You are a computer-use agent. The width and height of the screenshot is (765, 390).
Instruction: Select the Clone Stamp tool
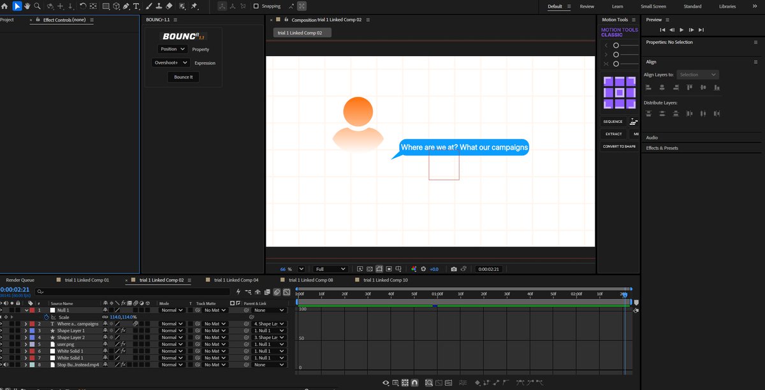[x=159, y=6]
